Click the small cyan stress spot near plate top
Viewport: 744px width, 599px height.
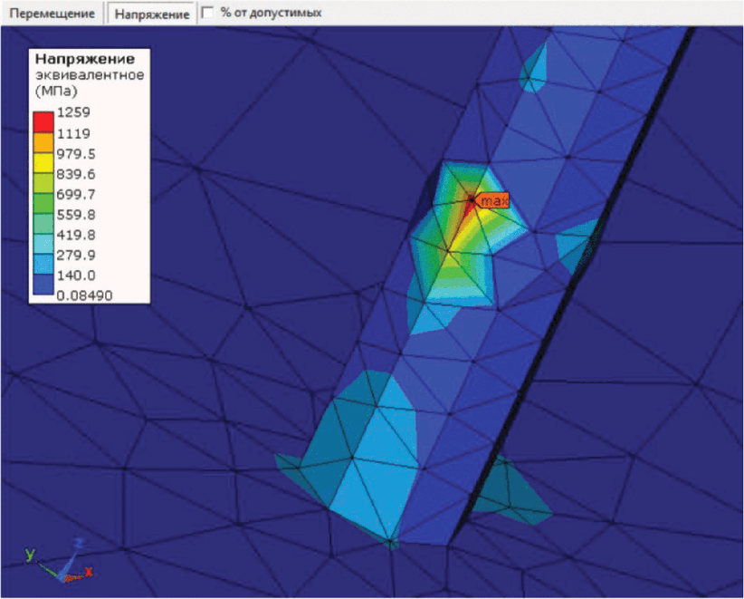coord(535,69)
